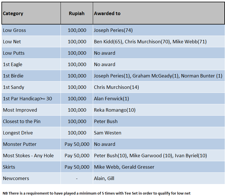Click the Category column header
This screenshot has height=196, width=225.
coord(13,13)
